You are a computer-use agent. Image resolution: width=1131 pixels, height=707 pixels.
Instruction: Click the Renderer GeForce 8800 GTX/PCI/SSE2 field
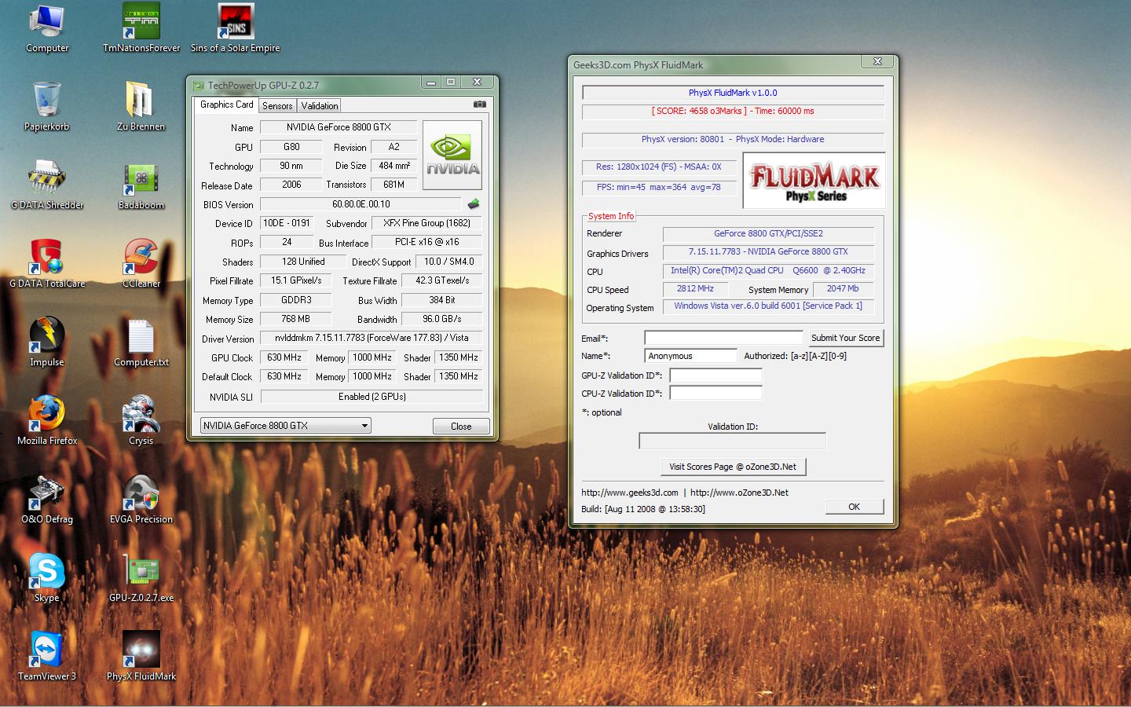tap(768, 234)
